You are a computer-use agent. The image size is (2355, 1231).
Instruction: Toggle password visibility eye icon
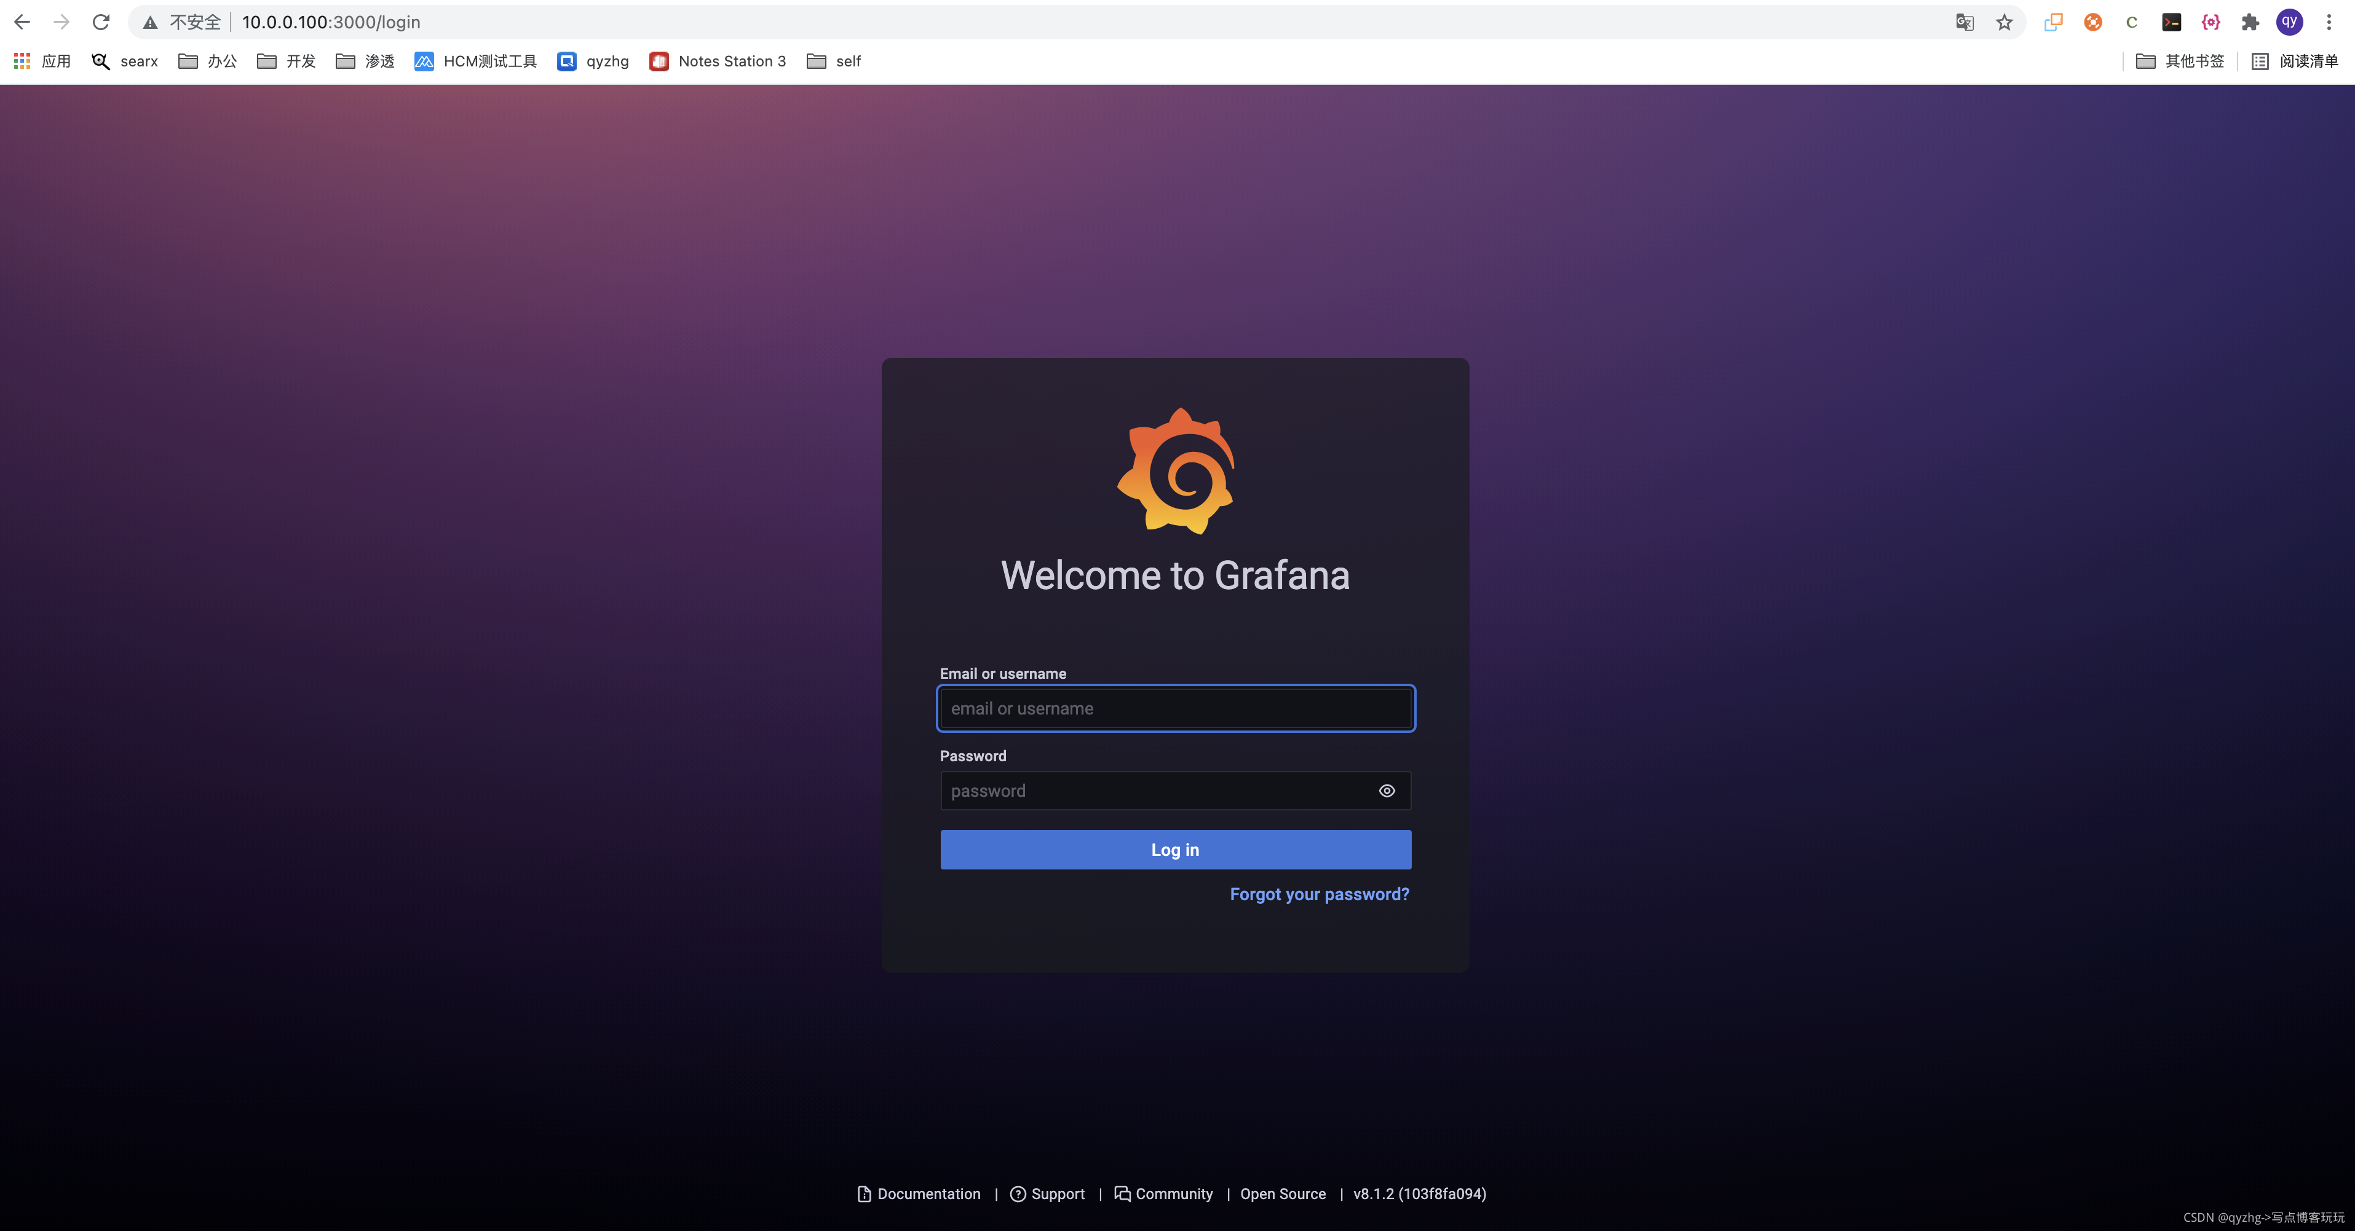tap(1386, 790)
